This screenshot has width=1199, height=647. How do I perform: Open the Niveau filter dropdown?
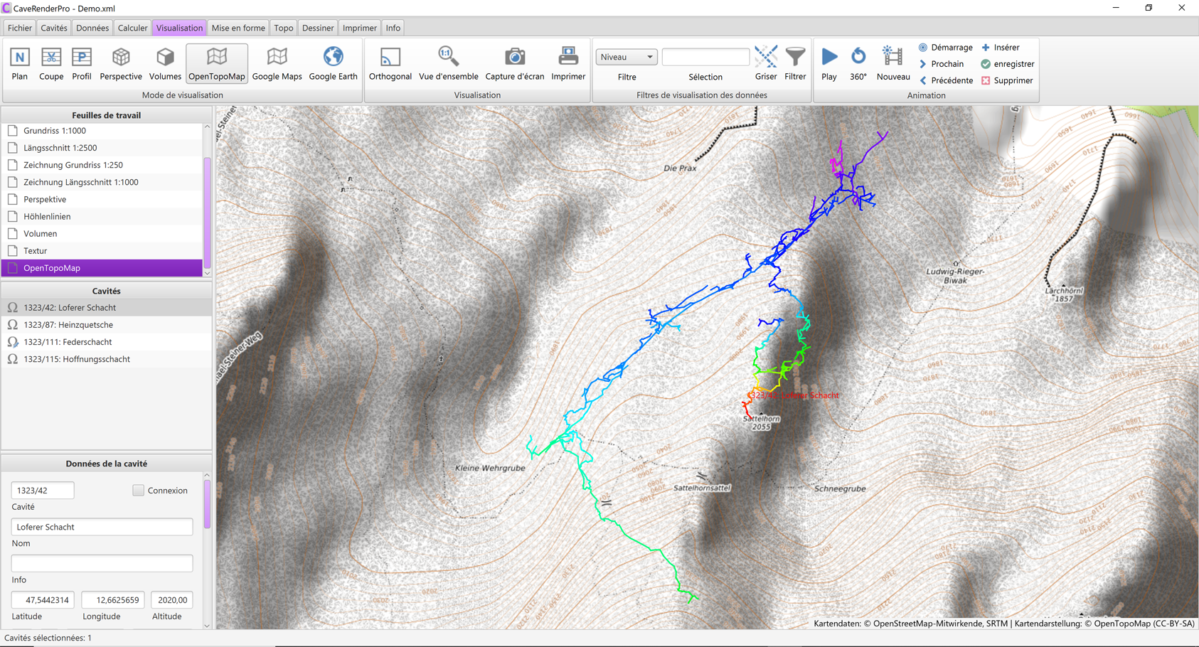click(626, 57)
